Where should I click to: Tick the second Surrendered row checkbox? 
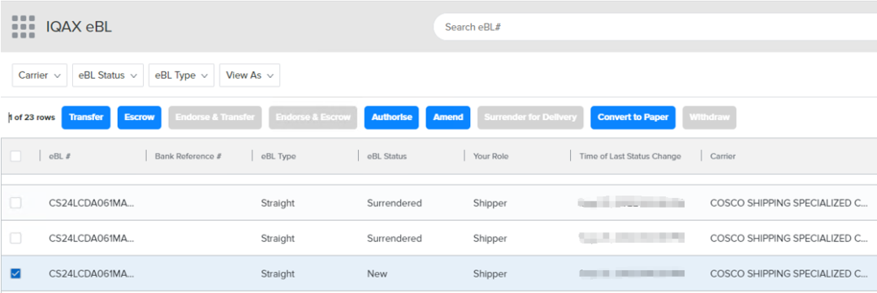tap(15, 238)
